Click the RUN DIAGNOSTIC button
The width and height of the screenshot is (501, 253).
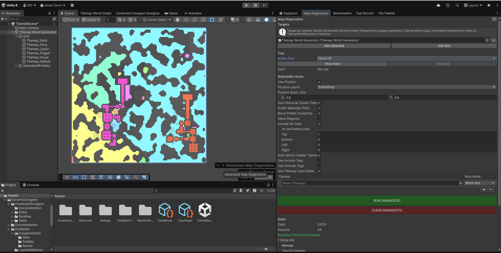pos(387,201)
